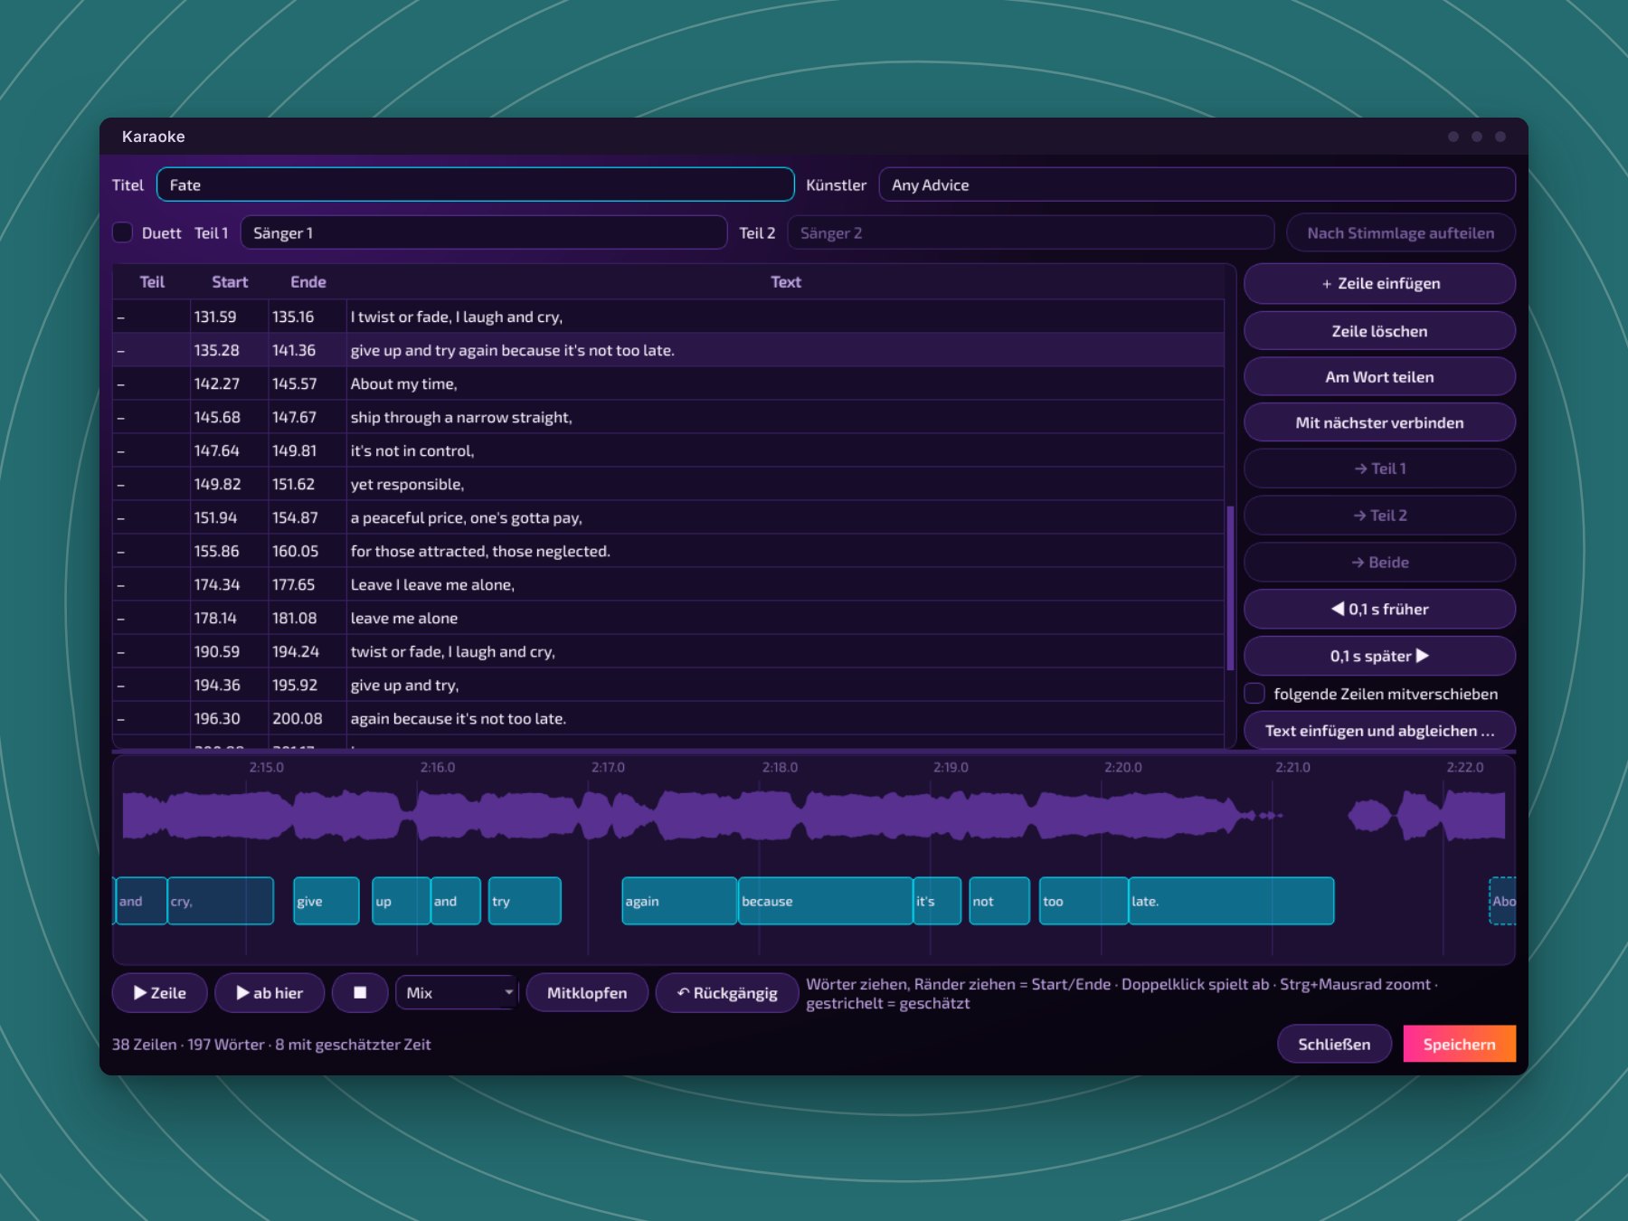Image resolution: width=1628 pixels, height=1221 pixels.
Task: Focus the Künstler input field
Action: pos(1197,185)
